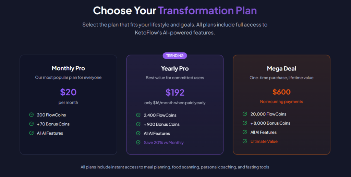Click the $600 Mega Deal price
Screen dimensions: 351x177
click(281, 92)
